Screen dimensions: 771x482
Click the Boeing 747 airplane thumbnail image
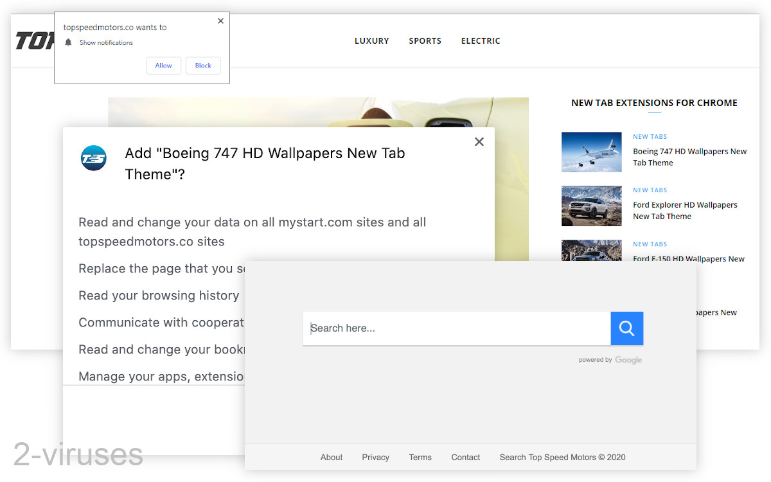point(591,152)
